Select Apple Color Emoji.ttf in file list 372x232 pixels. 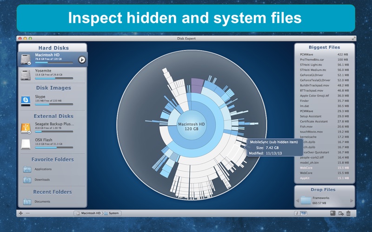(324, 96)
